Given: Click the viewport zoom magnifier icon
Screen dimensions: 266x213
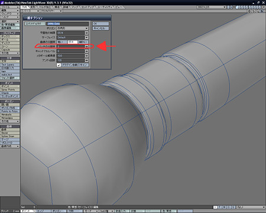Looking at the screenshot, I should click(257, 11).
